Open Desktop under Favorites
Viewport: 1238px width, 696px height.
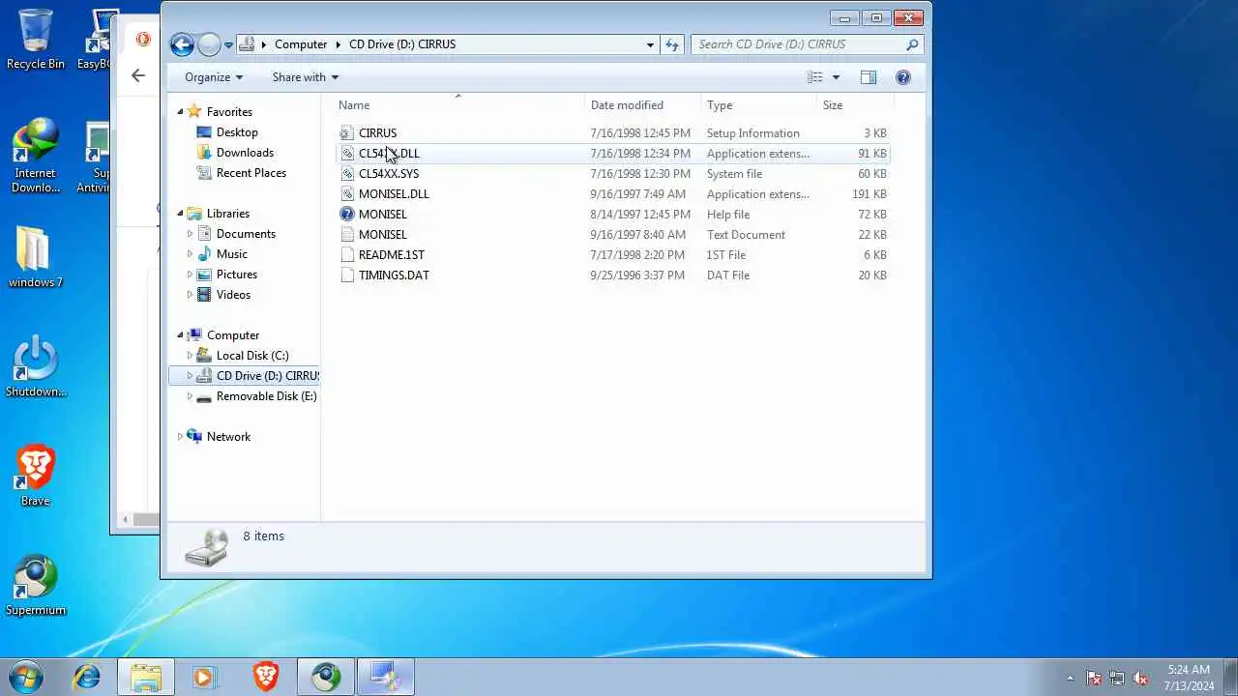point(237,132)
